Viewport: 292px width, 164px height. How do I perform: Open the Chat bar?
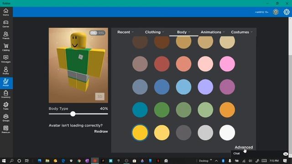point(259,154)
